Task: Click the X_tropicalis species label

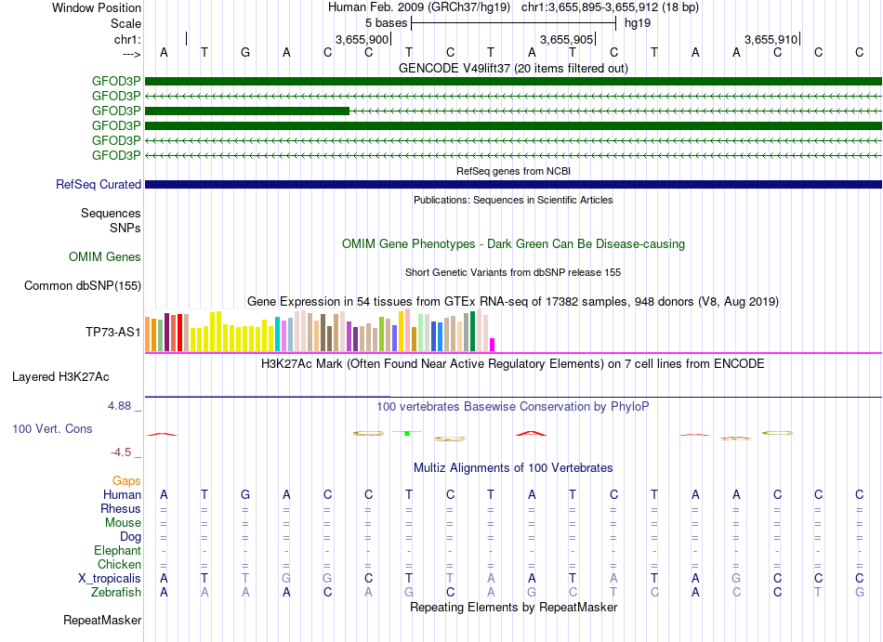Action: [110, 579]
